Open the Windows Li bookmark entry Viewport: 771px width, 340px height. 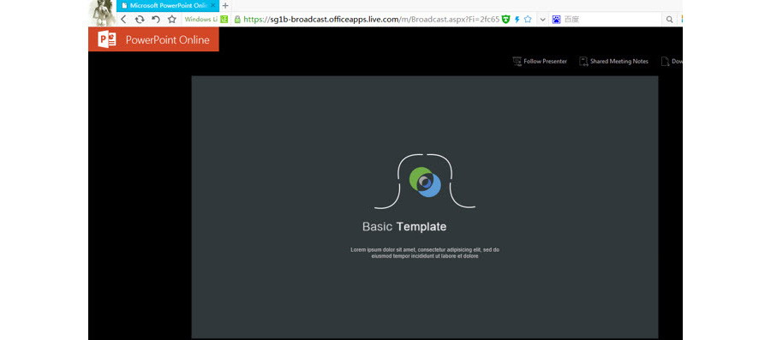click(200, 19)
